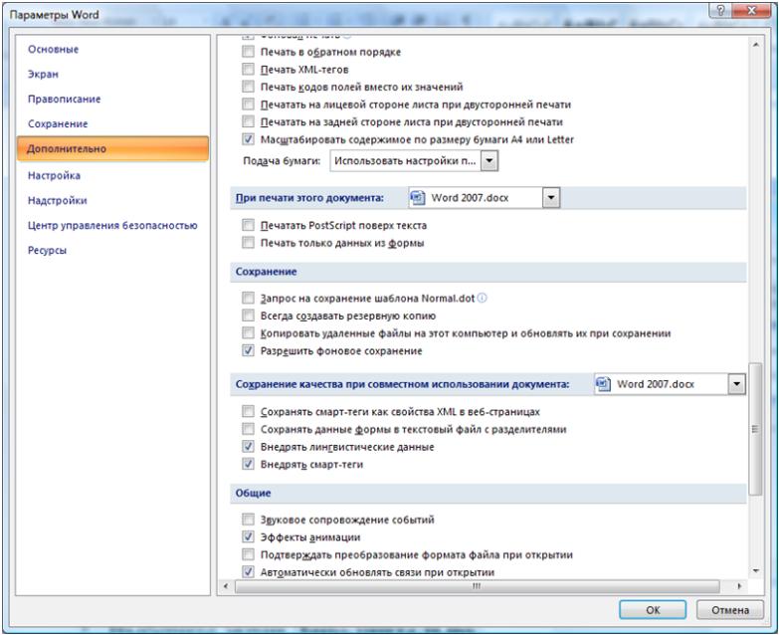Enable Печать в обратном порядке checkbox
The width and height of the screenshot is (779, 635).
[x=248, y=52]
